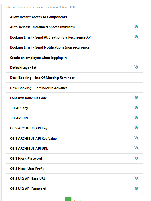Screen dimensions: 151x201
Task: Select current page 1 in pagination
Action: 68,199
